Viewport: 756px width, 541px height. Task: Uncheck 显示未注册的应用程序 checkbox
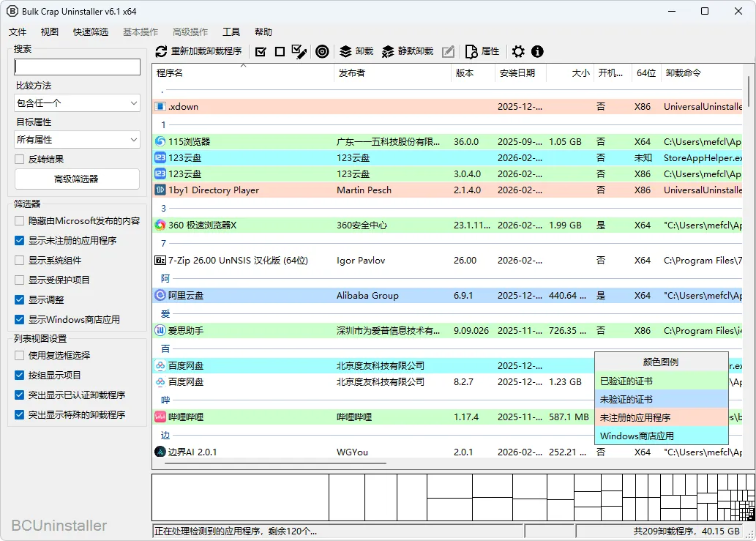tap(19, 241)
